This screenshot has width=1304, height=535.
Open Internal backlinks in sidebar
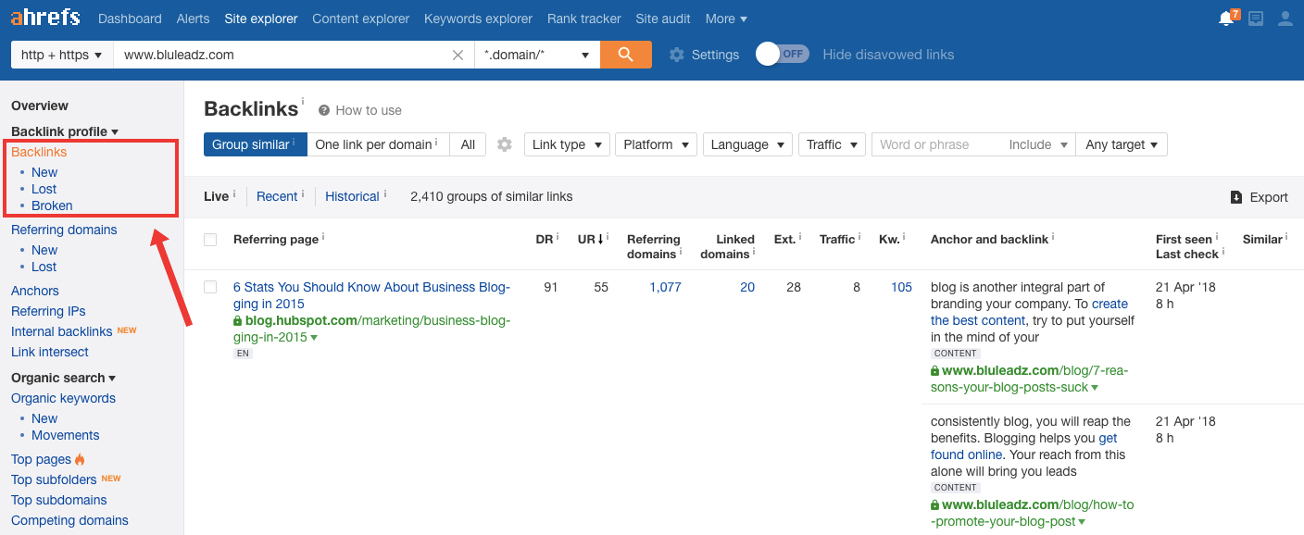(x=62, y=331)
